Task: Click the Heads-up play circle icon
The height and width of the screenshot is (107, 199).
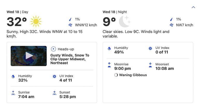Action: click(x=53, y=49)
